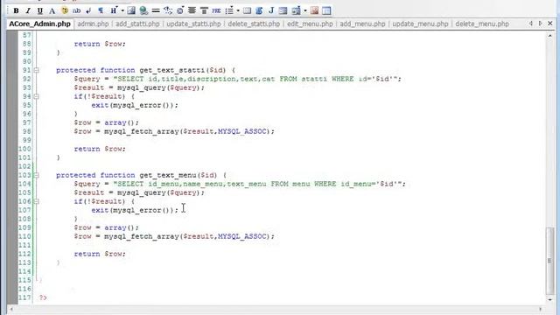Insert preformatted block with PRE icon
The width and height of the screenshot is (560, 315).
pyautogui.click(x=216, y=10)
